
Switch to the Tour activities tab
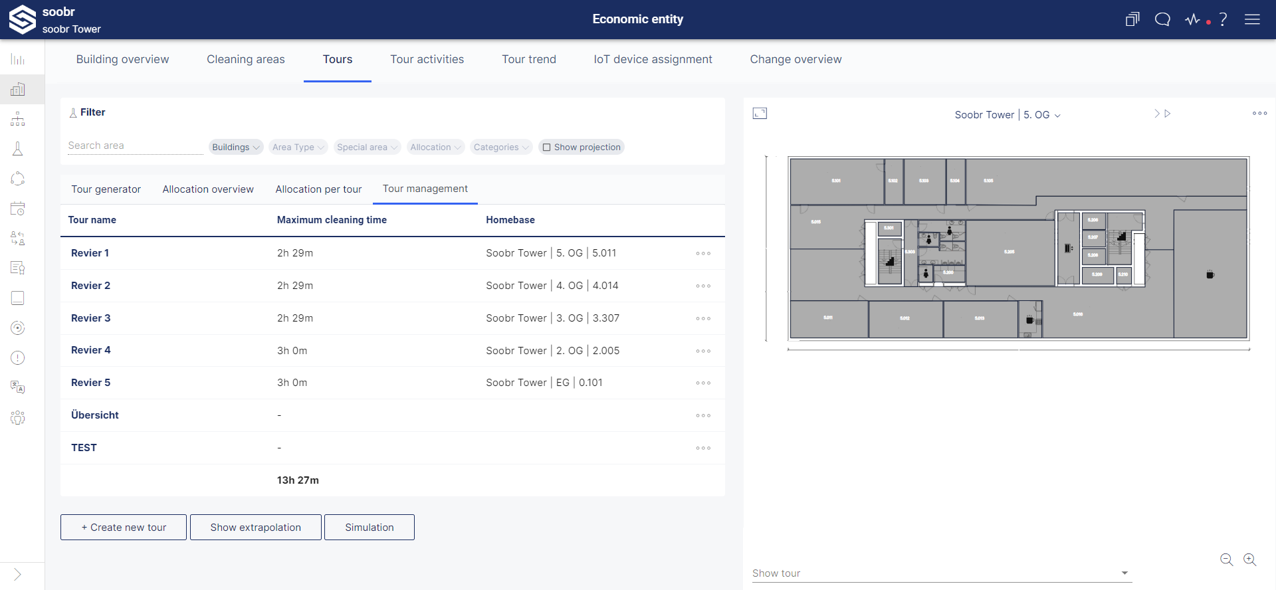pyautogui.click(x=427, y=59)
